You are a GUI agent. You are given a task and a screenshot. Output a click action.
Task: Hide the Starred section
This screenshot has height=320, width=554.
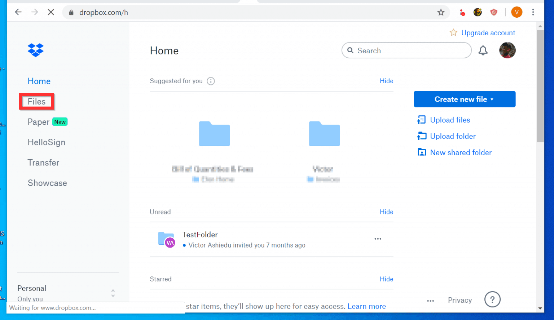click(386, 279)
